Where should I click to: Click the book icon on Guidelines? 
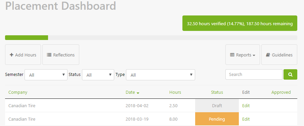(268, 55)
